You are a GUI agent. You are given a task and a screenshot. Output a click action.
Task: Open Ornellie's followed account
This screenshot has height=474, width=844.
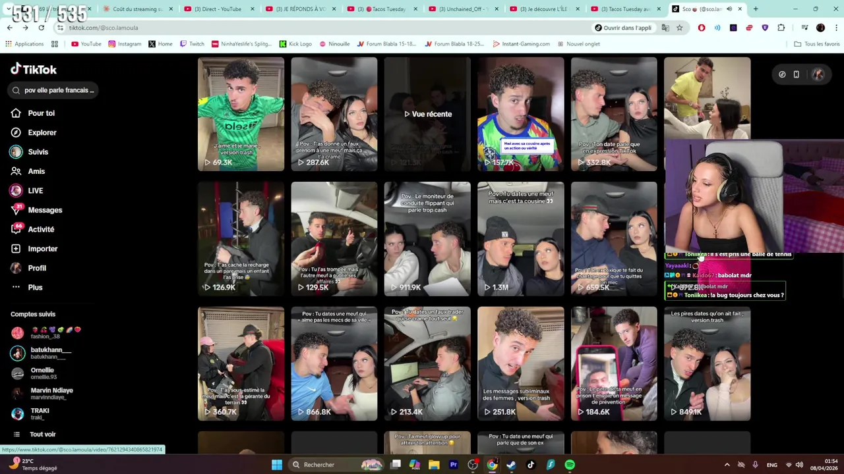point(34,373)
